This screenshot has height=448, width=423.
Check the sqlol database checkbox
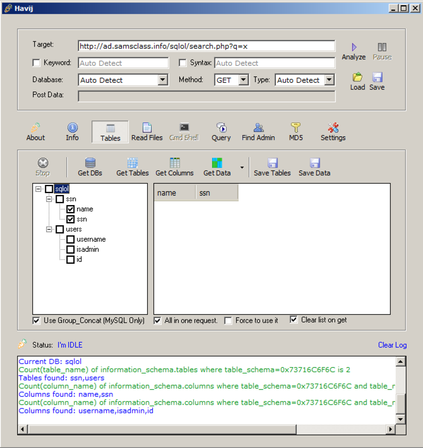pos(49,189)
